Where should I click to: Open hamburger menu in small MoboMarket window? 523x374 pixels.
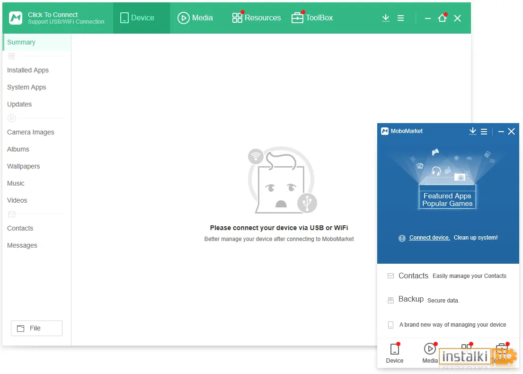tap(484, 132)
